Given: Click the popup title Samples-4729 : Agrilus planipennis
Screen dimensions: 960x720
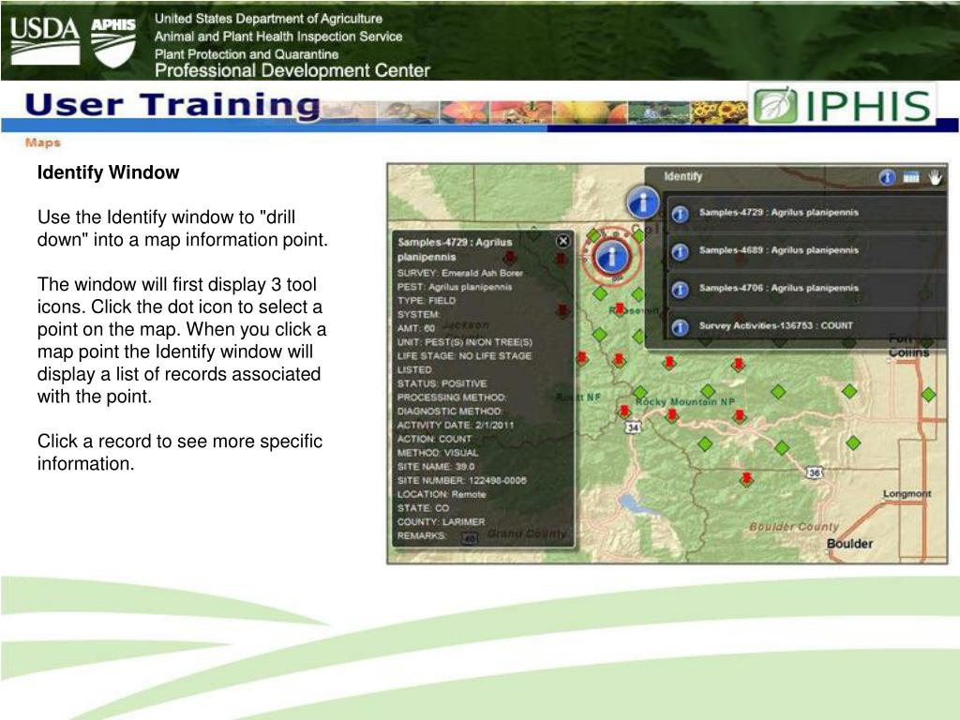Looking at the screenshot, I should [x=455, y=249].
